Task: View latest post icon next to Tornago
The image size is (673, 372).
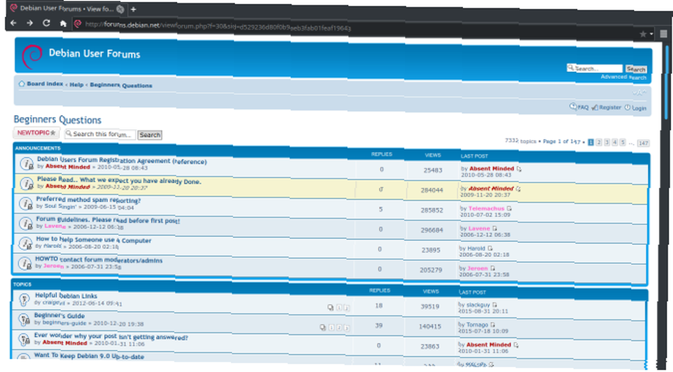Action: [x=493, y=325]
